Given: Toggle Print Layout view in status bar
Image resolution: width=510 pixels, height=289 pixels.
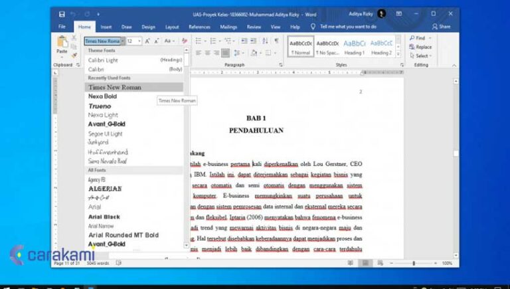Looking at the screenshot, I should (364, 263).
